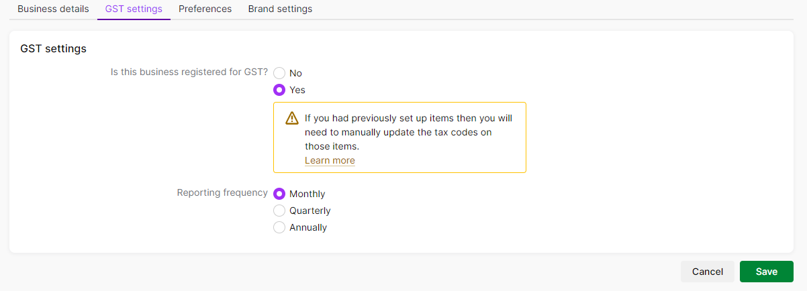Select the active GST settings tab
The width and height of the screenshot is (807, 291).
point(134,9)
